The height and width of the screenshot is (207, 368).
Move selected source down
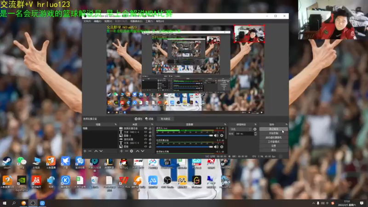coord(143,151)
